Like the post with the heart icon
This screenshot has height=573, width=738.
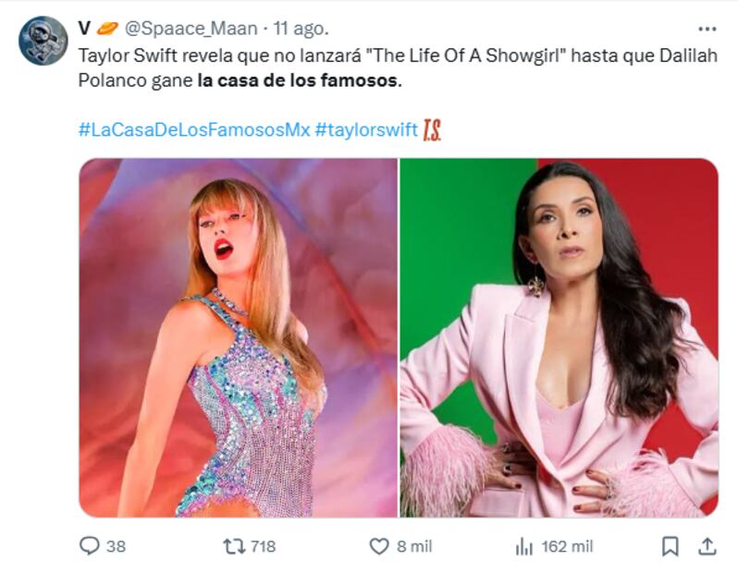(379, 546)
